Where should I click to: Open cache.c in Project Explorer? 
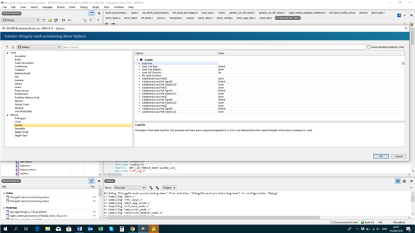coord(24,173)
